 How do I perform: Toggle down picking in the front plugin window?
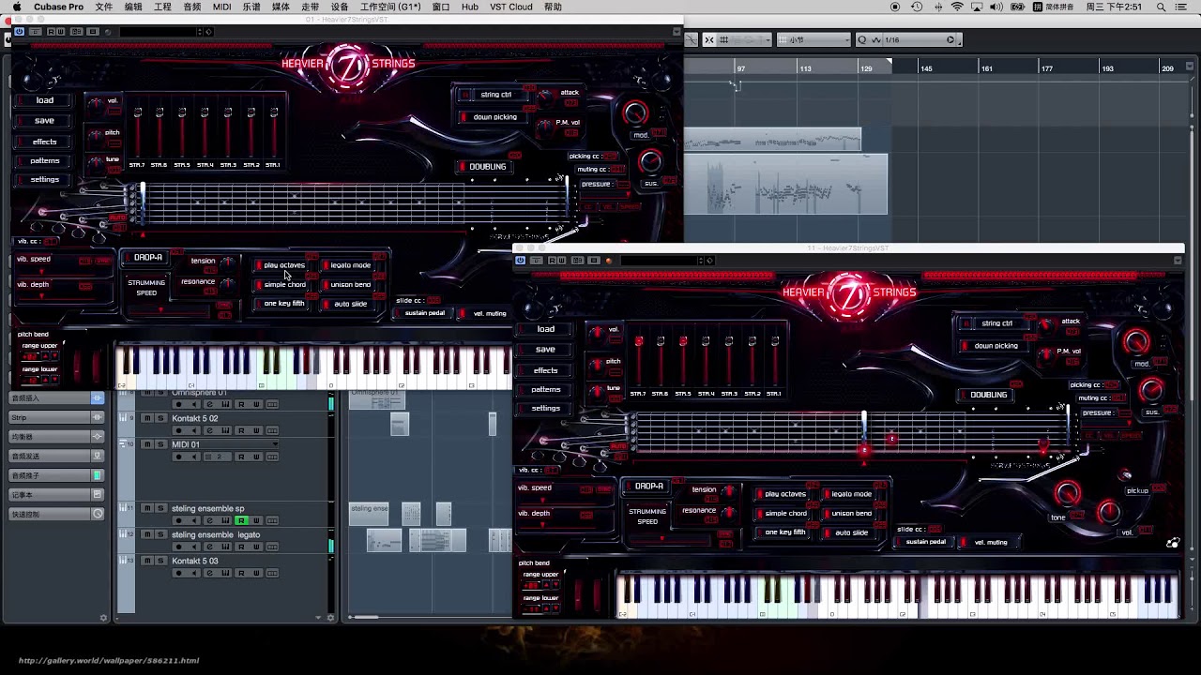coord(995,346)
